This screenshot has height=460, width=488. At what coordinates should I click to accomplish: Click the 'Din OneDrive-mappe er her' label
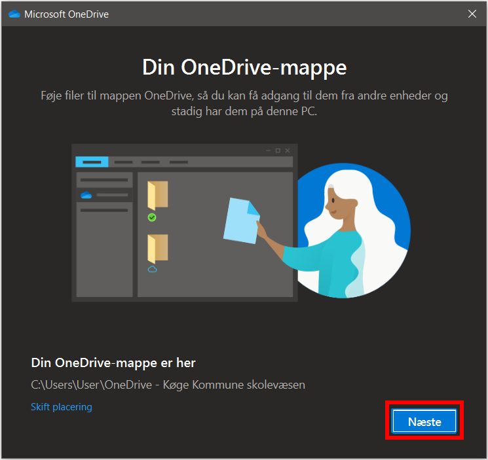point(113,363)
